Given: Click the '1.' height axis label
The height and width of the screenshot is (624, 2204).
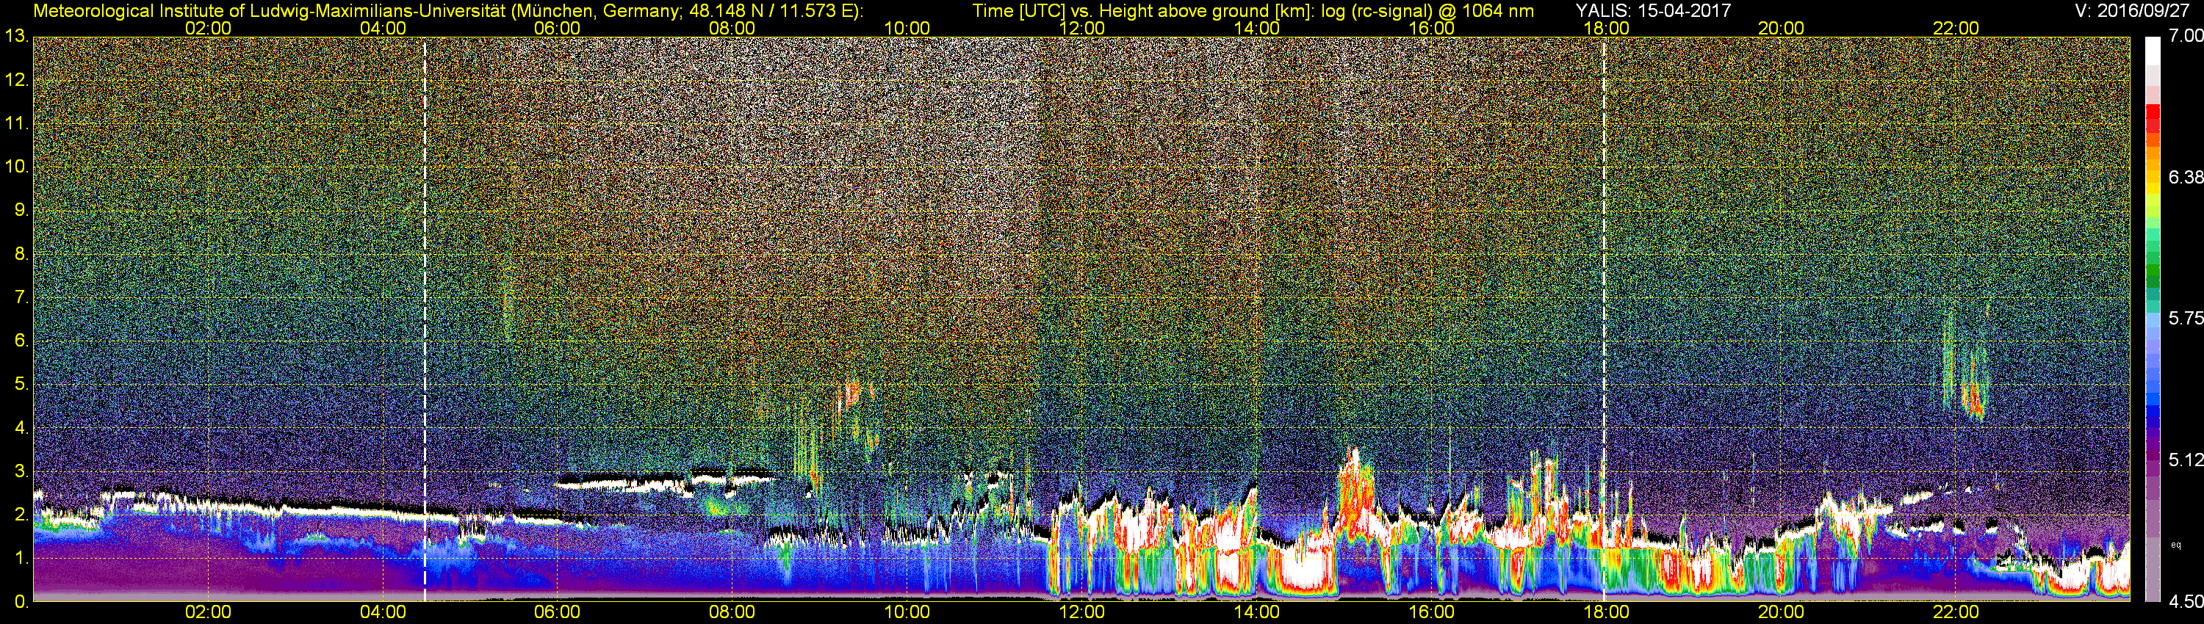Looking at the screenshot, I should [22, 558].
